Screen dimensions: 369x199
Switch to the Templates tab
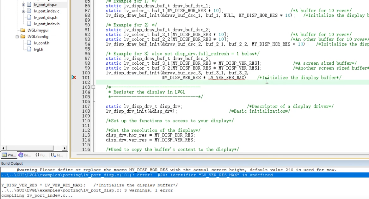pos(57,155)
